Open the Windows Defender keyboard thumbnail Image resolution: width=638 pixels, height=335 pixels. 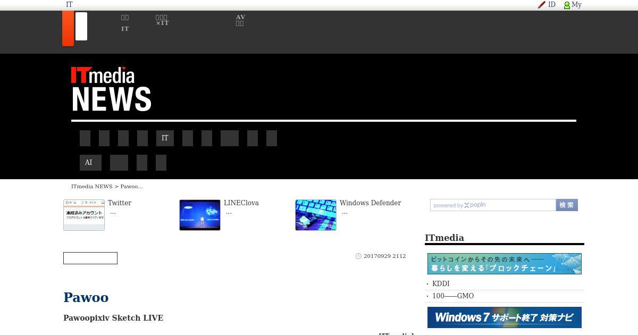tap(316, 215)
